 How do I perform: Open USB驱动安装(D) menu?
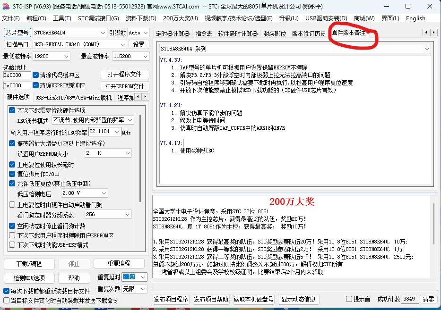[326, 18]
